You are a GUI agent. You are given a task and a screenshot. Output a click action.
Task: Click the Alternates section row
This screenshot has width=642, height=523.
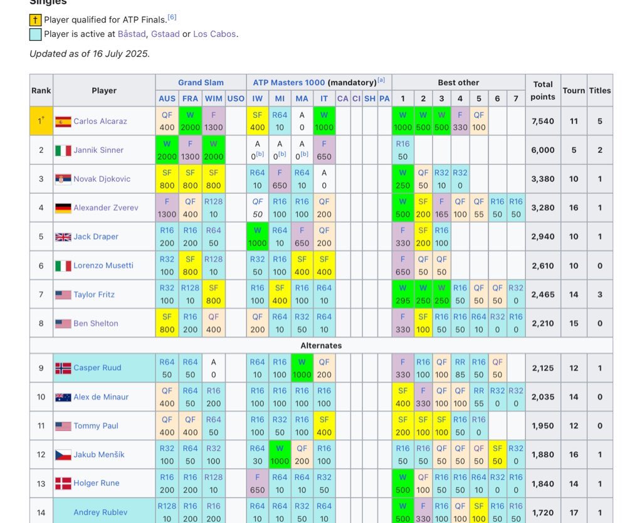pyautogui.click(x=321, y=346)
